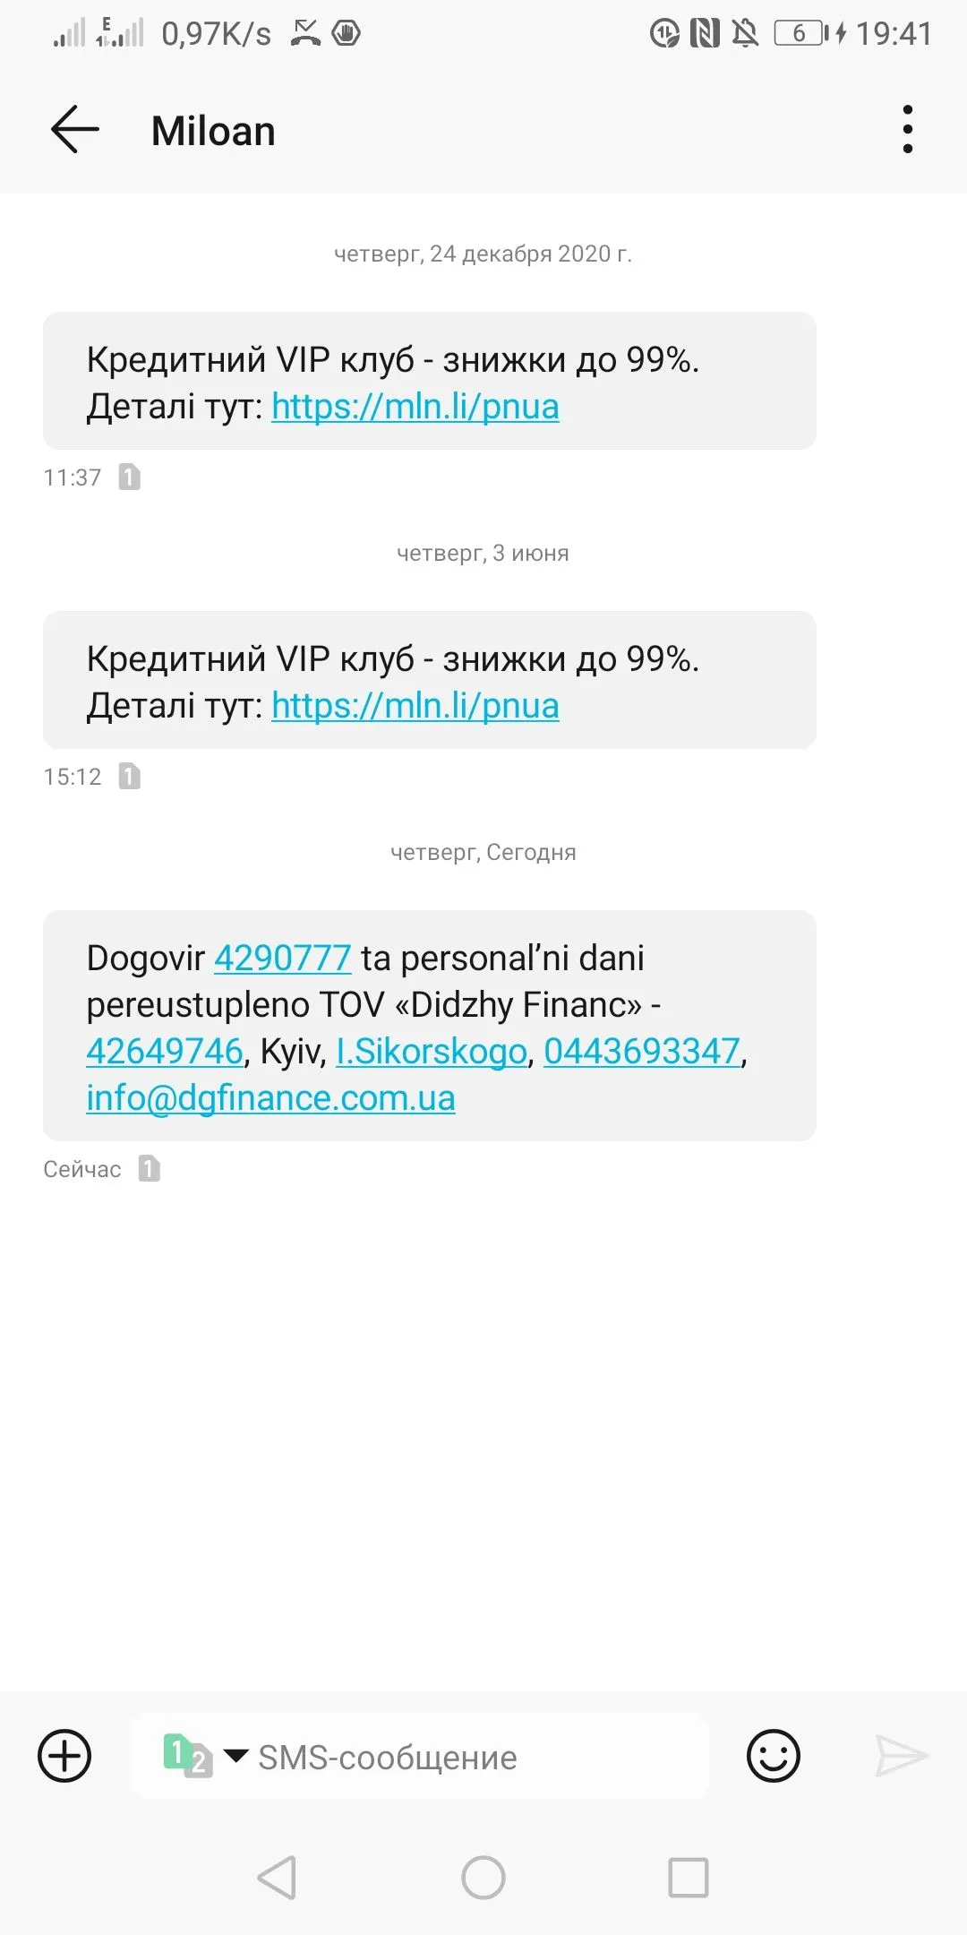967x1935 pixels.
Task: Tap the plus attachment icon
Action: [x=64, y=1756]
